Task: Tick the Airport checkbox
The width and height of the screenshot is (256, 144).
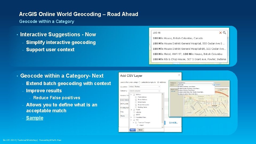Action: pos(138,125)
